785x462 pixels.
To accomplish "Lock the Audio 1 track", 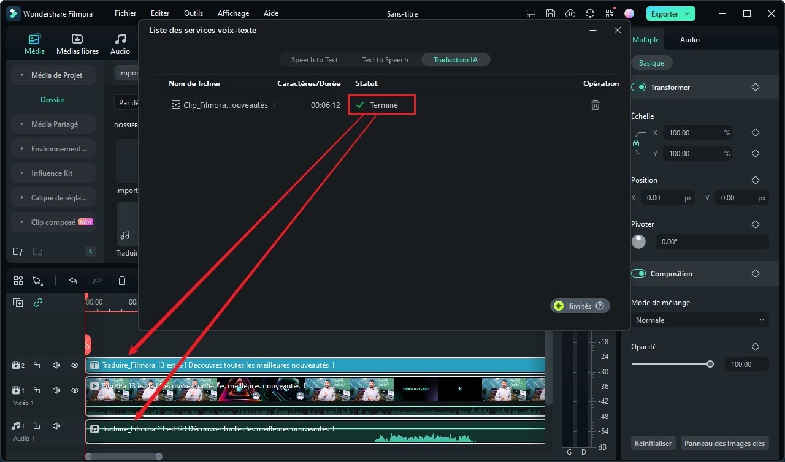I will (x=37, y=426).
